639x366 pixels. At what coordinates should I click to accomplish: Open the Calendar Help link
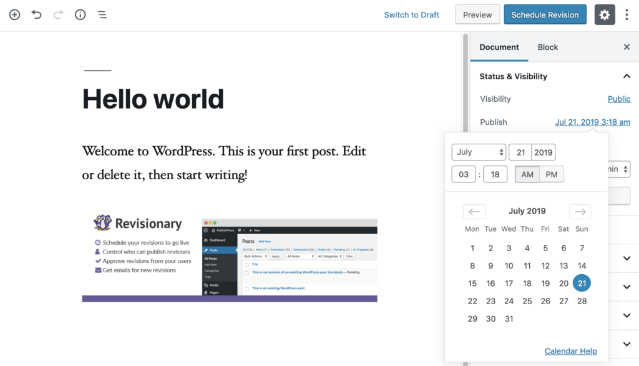(570, 351)
